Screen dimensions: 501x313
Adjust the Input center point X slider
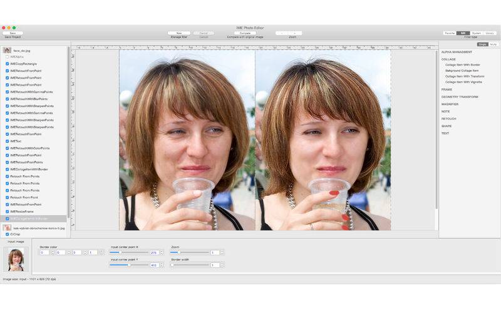tap(129, 253)
